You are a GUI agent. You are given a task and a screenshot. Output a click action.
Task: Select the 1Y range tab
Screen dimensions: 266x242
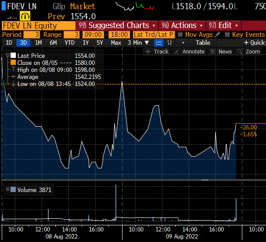coord(86,43)
